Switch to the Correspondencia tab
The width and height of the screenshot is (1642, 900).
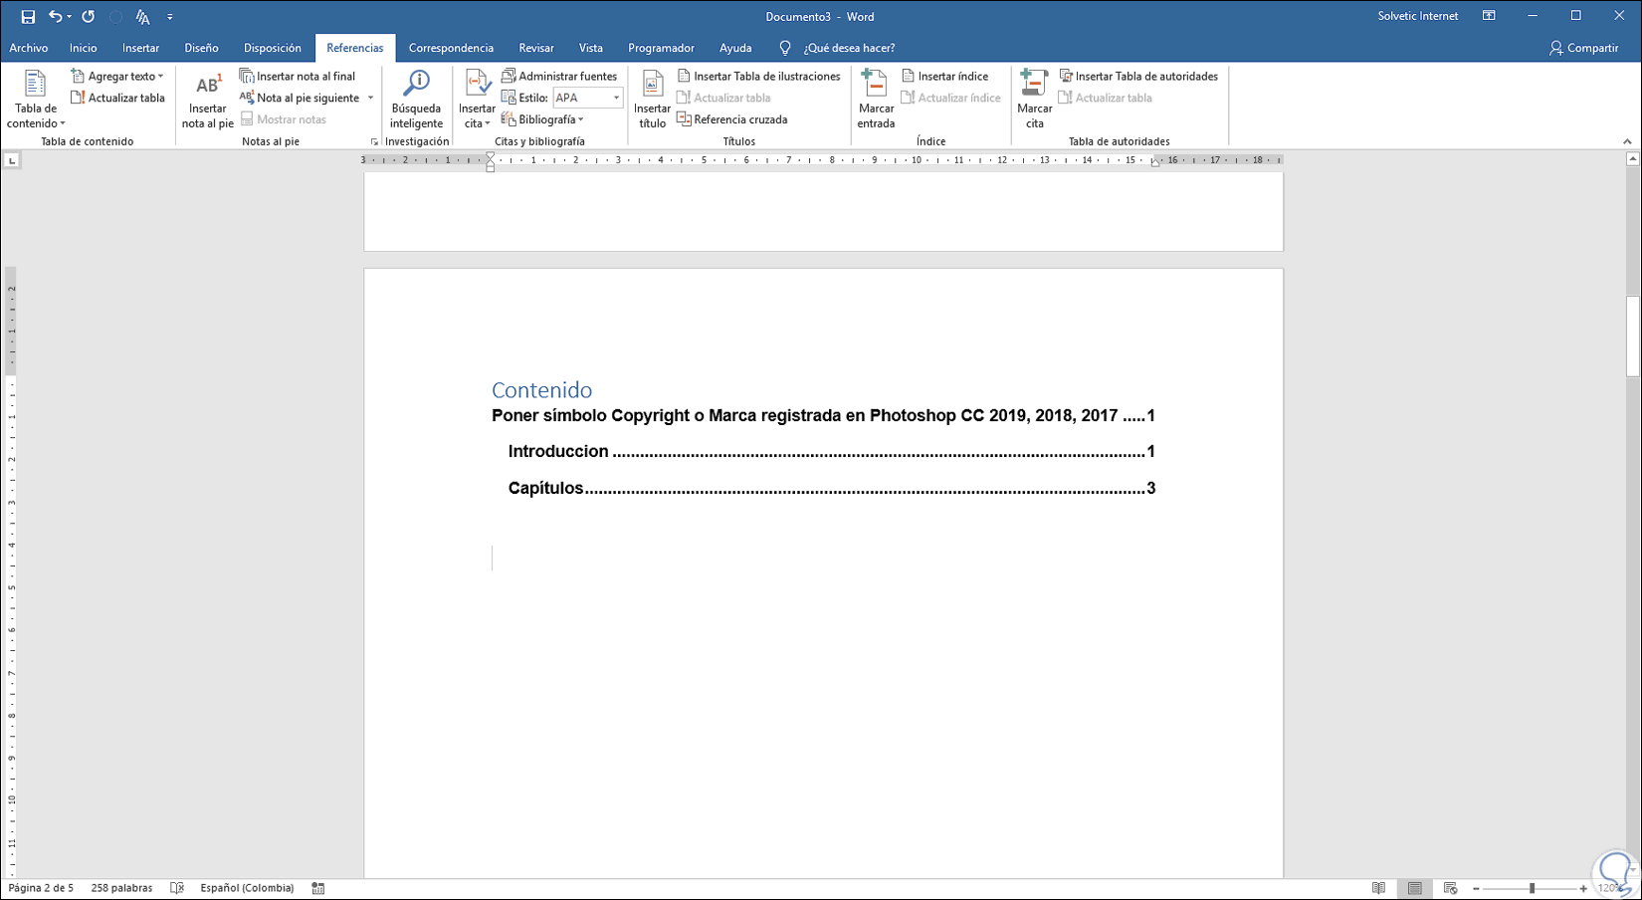(x=451, y=48)
